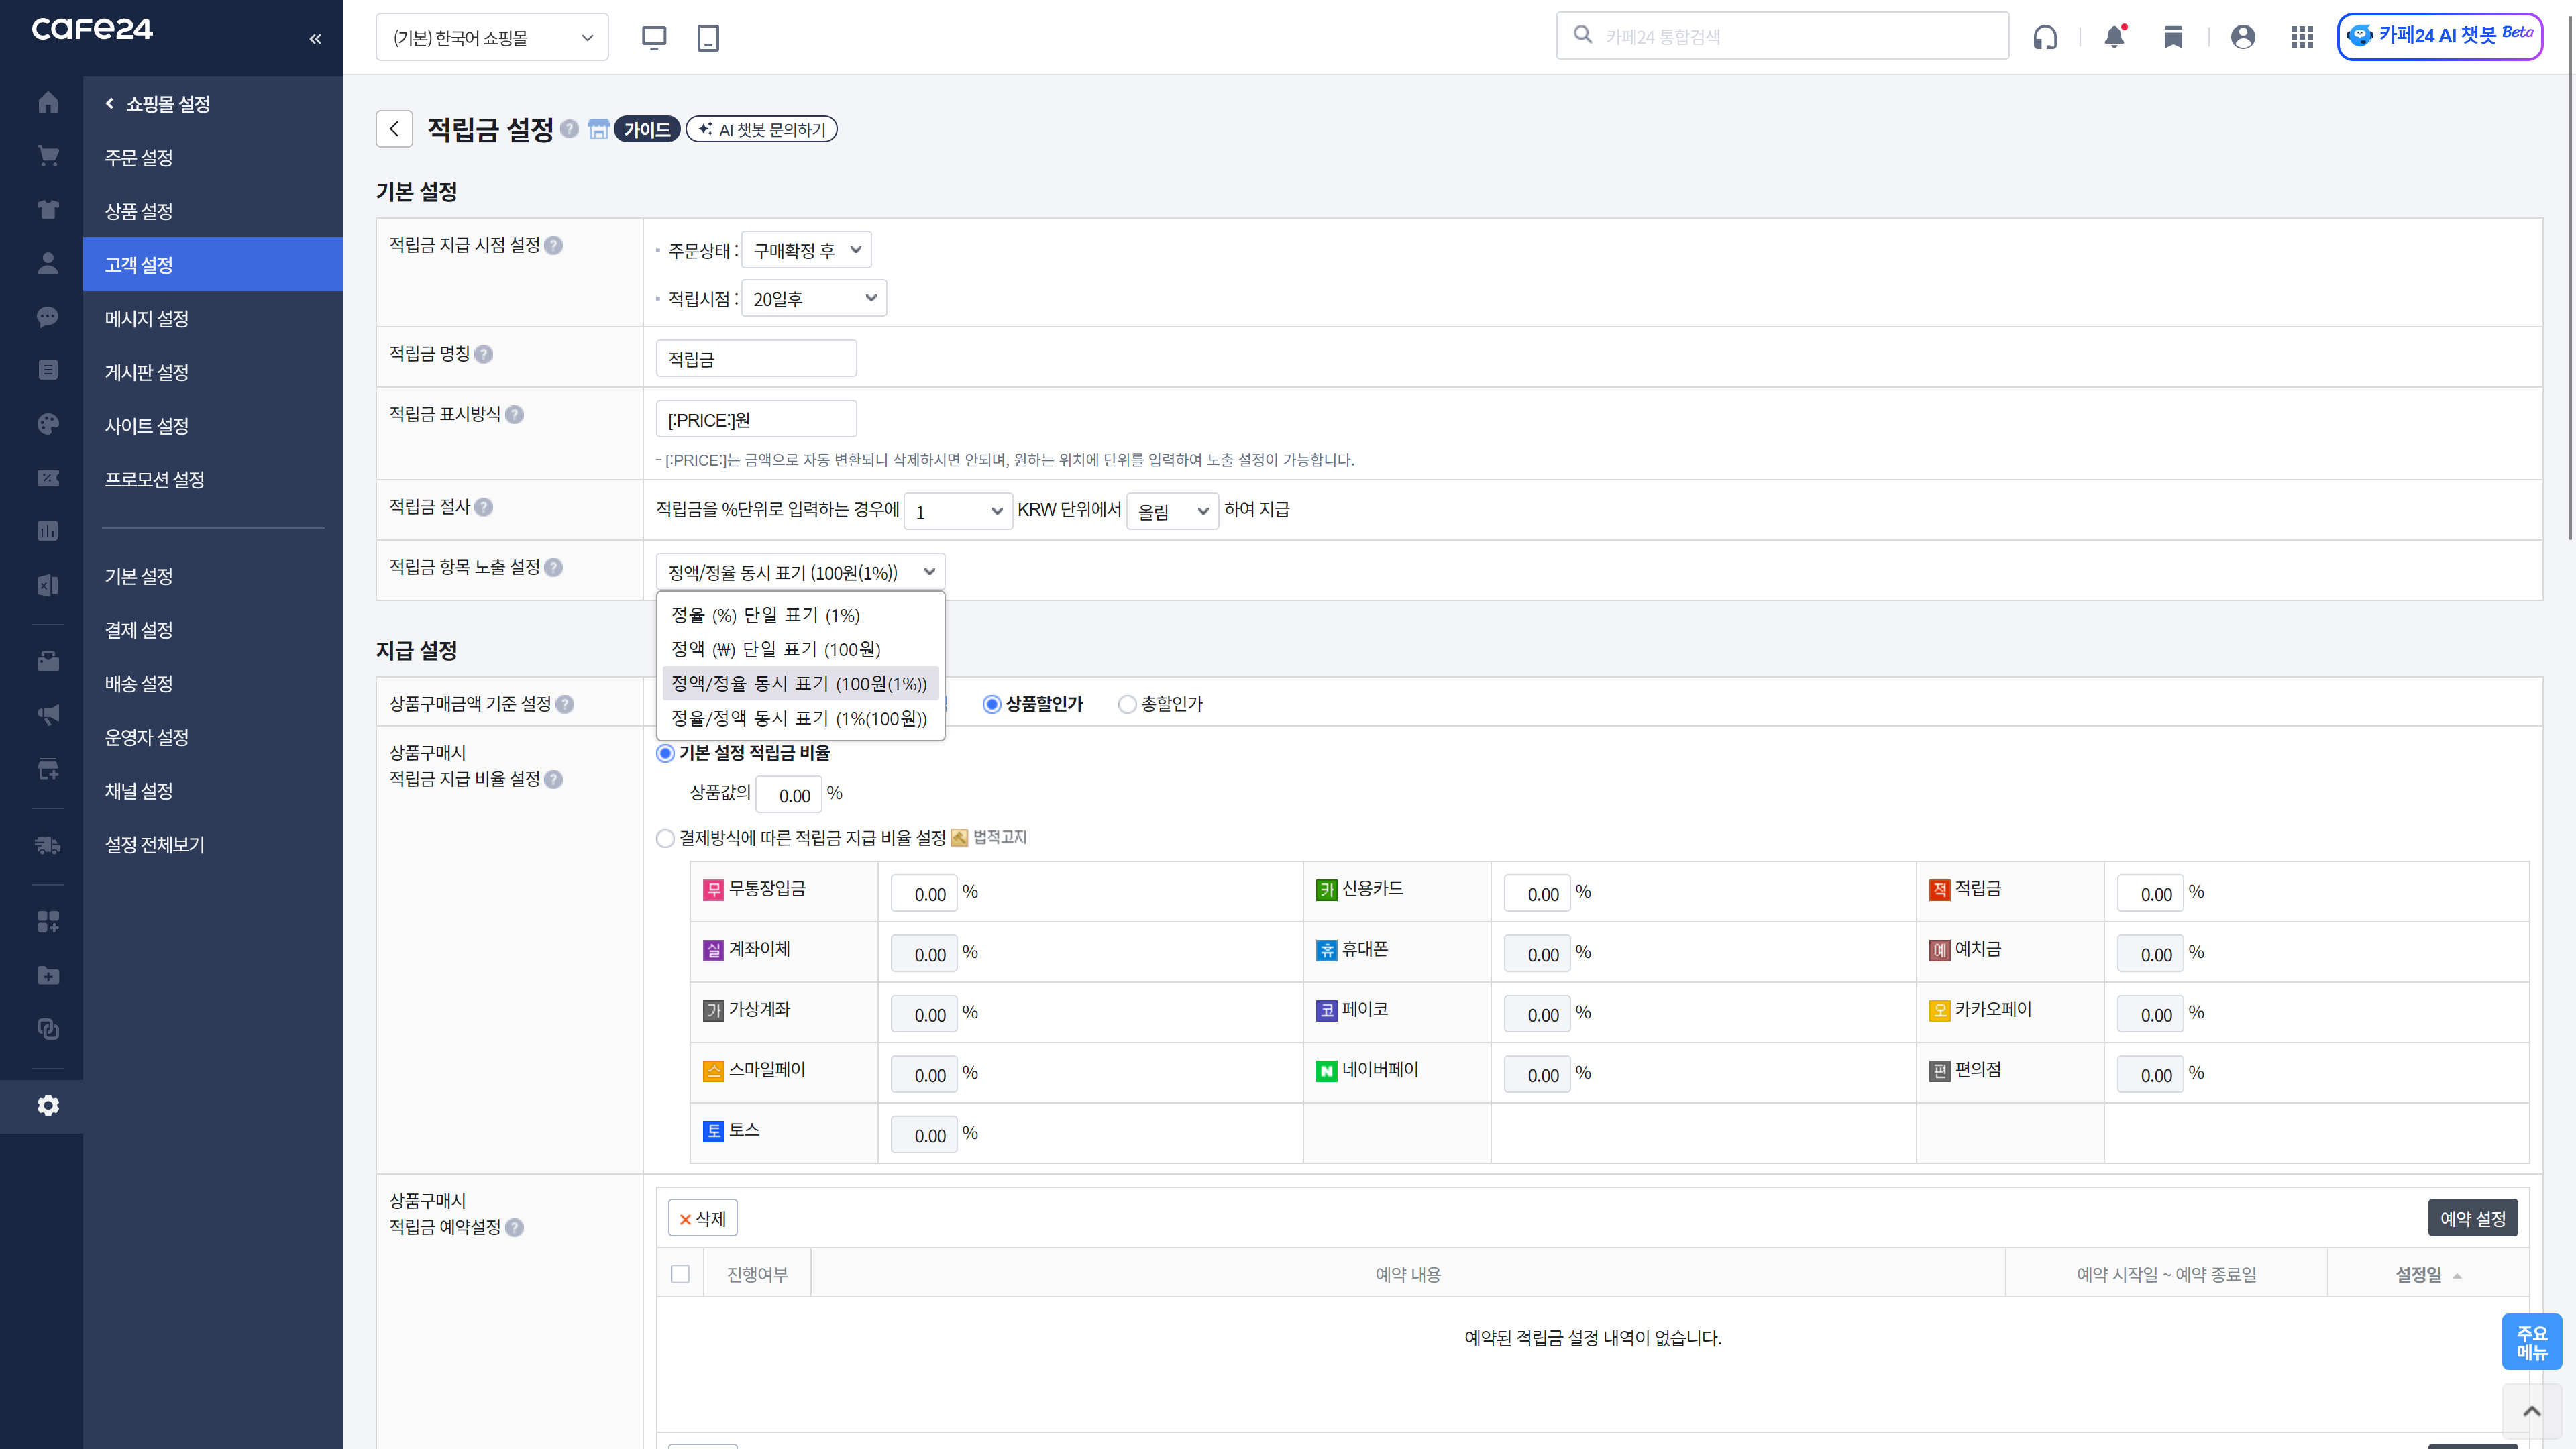The width and height of the screenshot is (2576, 1449).
Task: Open the 올림 rounding method dropdown
Action: (x=1172, y=511)
